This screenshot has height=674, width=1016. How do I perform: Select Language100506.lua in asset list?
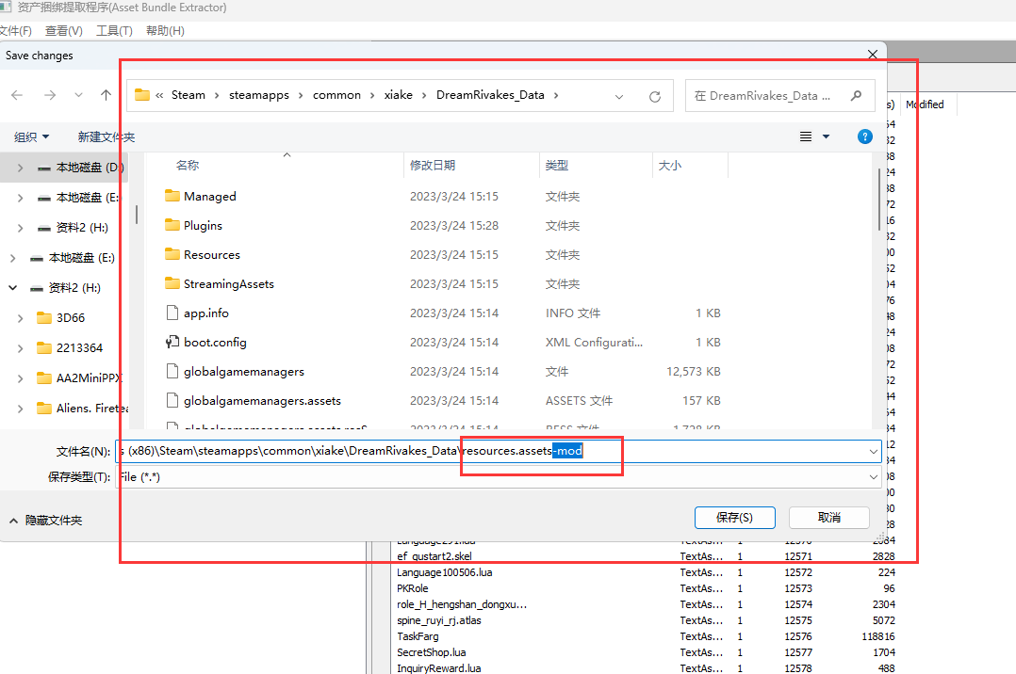tap(445, 572)
